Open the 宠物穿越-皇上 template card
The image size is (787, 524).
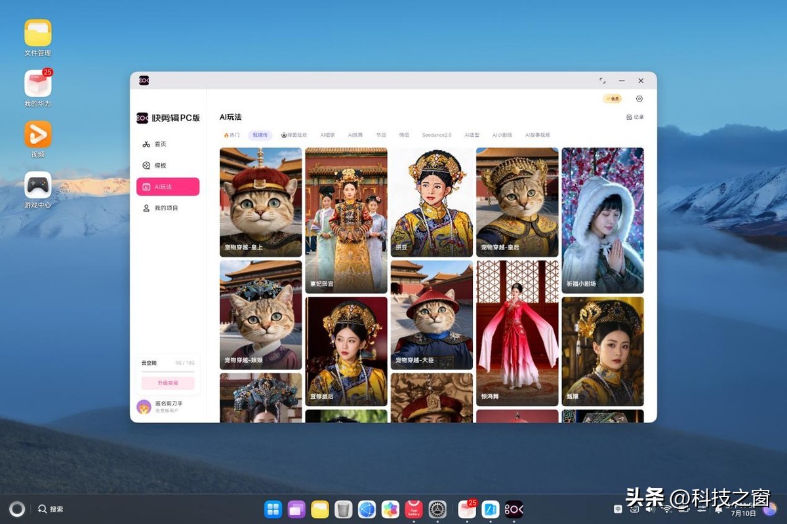(x=261, y=202)
